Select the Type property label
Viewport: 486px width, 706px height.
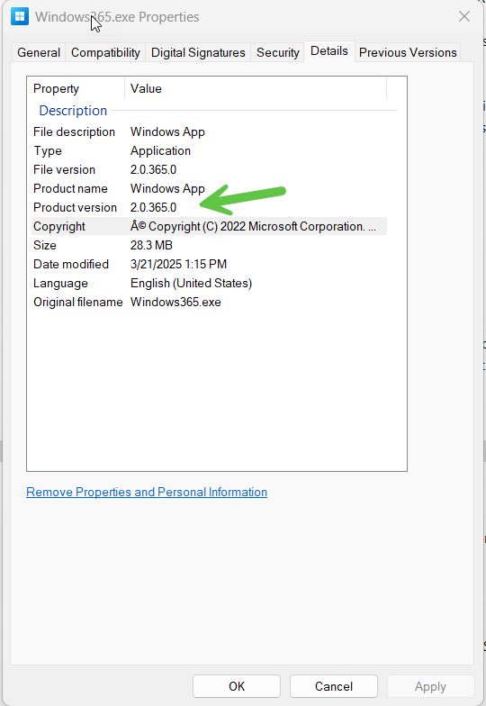[x=48, y=151]
